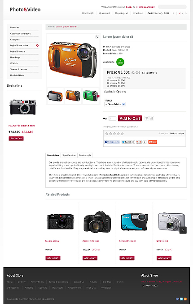
Task: Click the search box in the header
Action: tap(172, 7)
